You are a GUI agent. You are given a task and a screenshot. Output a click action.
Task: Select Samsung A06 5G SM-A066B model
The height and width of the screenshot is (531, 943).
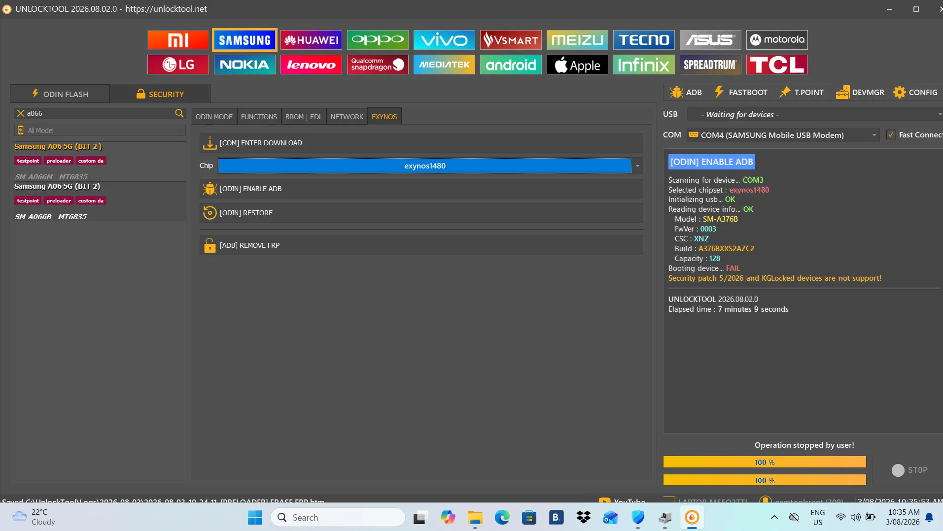(100, 201)
